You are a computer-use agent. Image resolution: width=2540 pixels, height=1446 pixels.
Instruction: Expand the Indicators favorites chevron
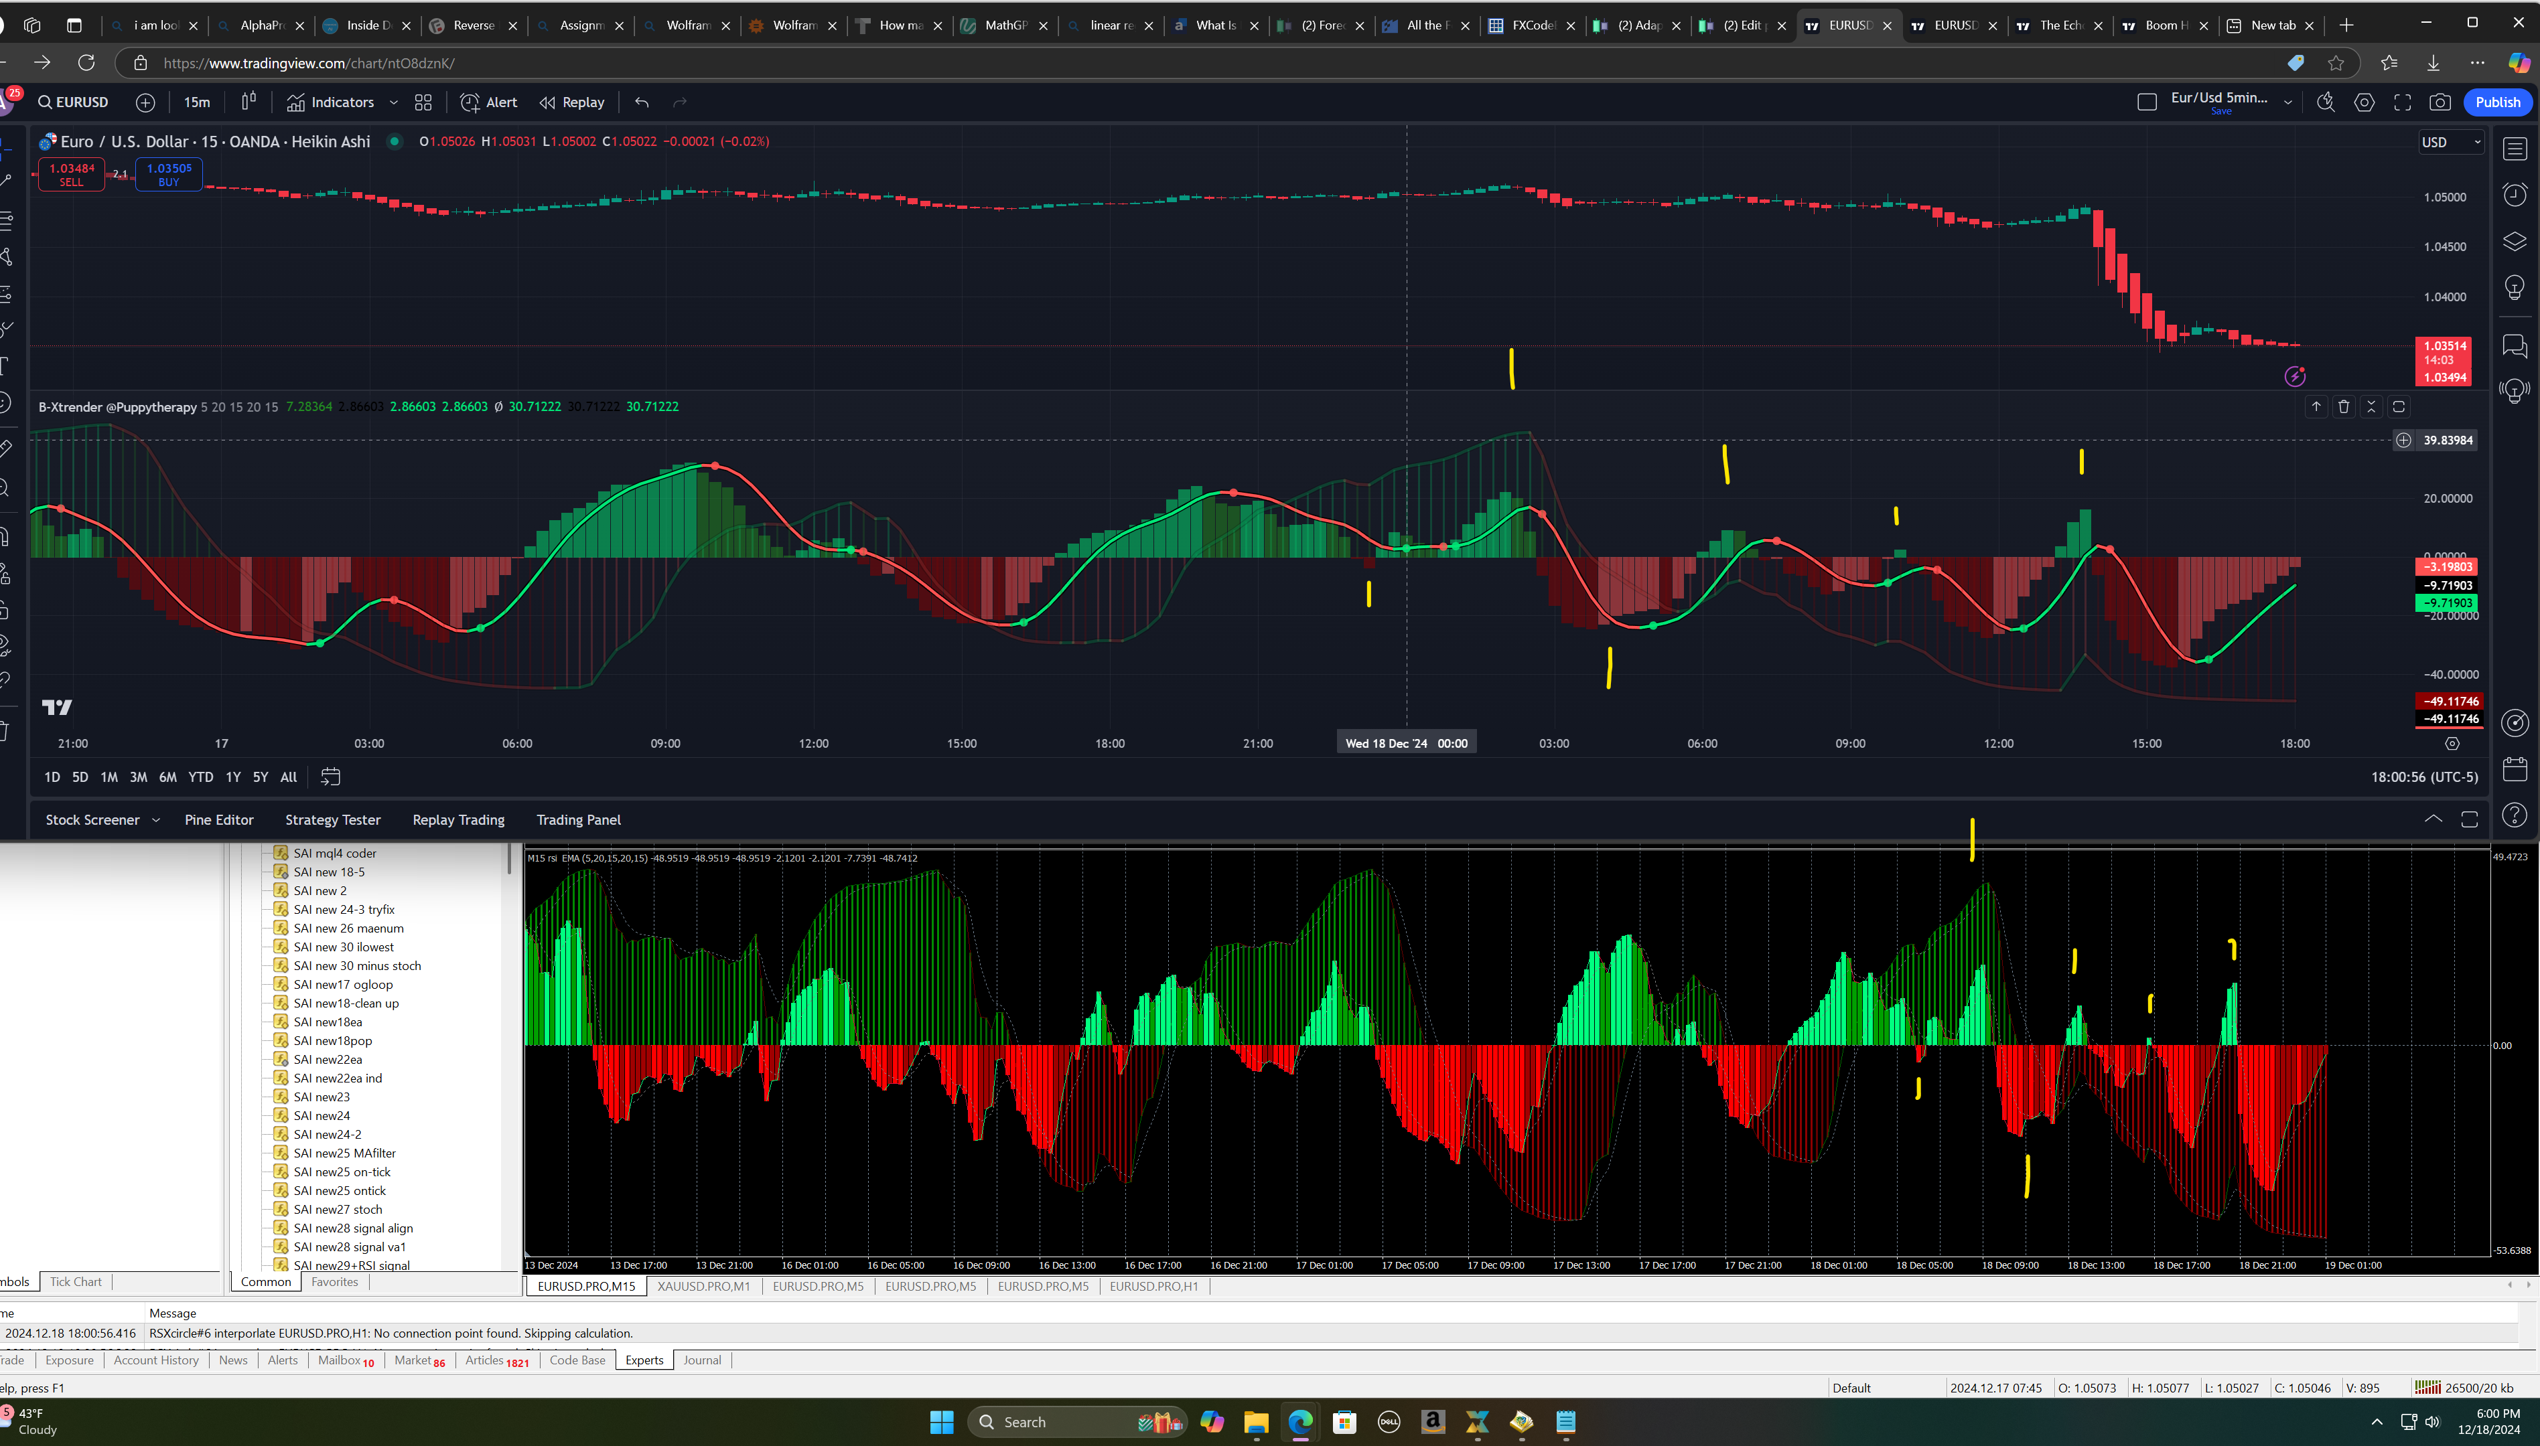[x=393, y=102]
